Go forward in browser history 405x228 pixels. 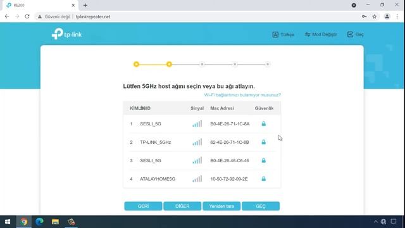[x=17, y=16]
